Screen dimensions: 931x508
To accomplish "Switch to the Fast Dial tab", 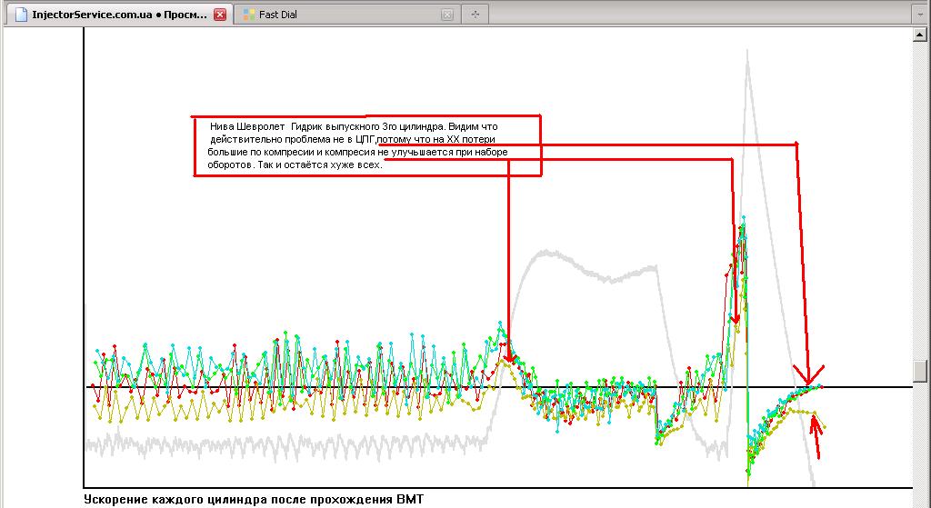I will [347, 15].
